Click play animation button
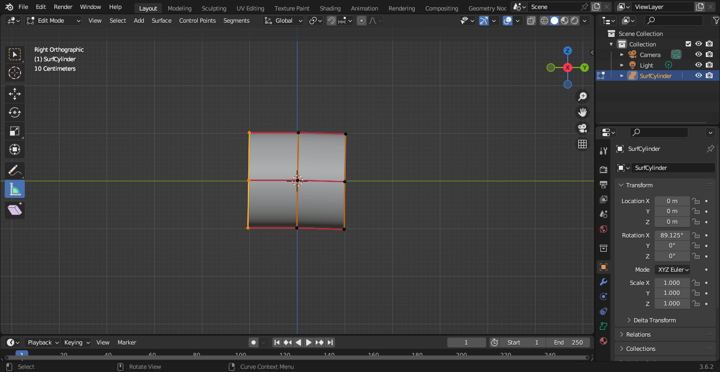The image size is (720, 372). tap(309, 342)
